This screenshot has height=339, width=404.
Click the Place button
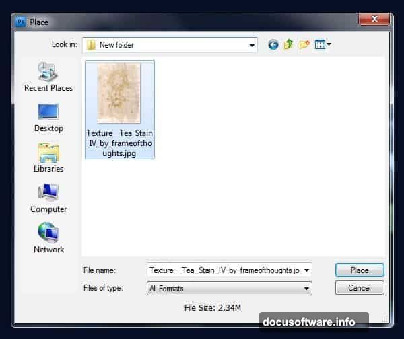coord(360,270)
